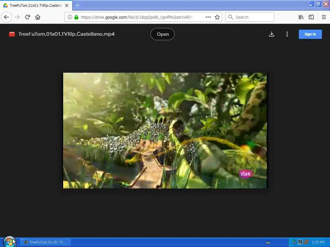Open Drive more actions vertical dots
The image size is (330, 247).
coord(287,34)
